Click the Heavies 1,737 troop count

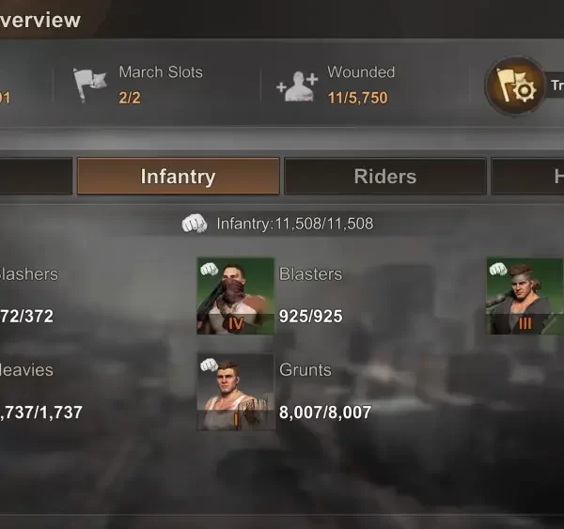tap(41, 412)
